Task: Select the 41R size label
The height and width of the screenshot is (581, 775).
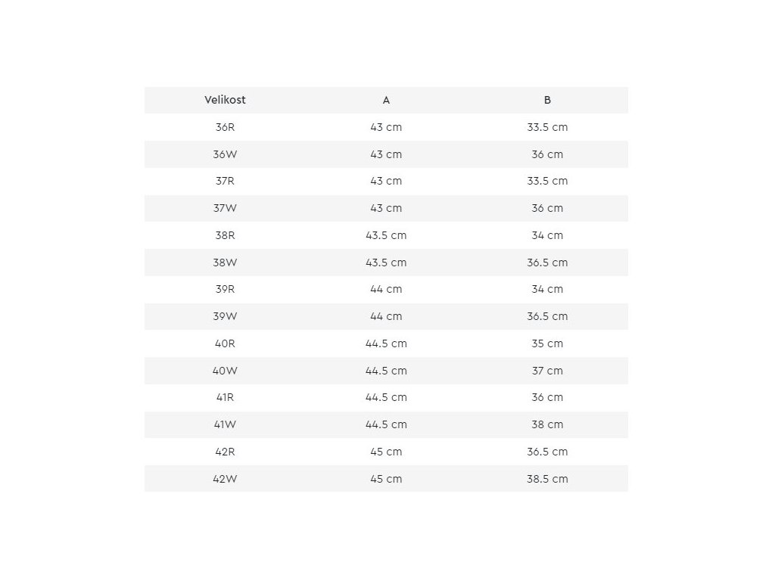Action: [x=225, y=397]
